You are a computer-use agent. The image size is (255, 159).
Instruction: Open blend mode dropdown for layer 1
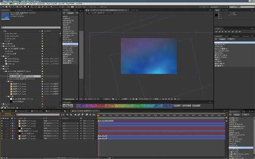[x=51, y=121]
